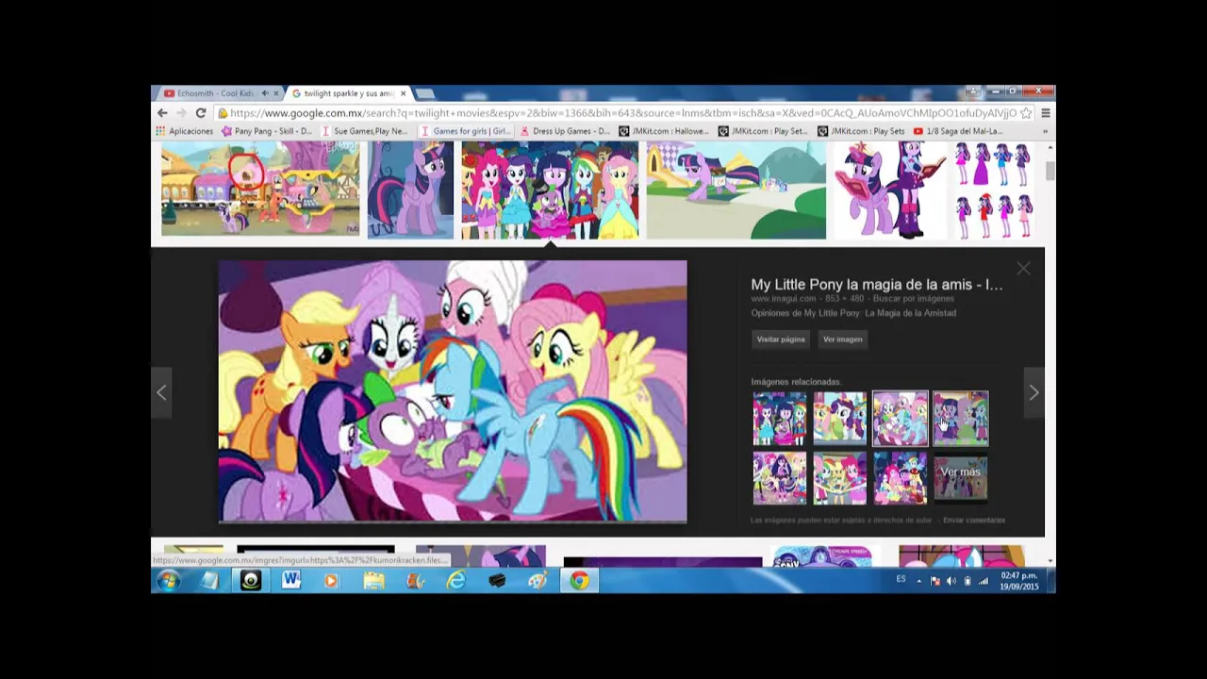This screenshot has height=679, width=1207.
Task: Show the previous image with the left arrow
Action: coord(161,392)
